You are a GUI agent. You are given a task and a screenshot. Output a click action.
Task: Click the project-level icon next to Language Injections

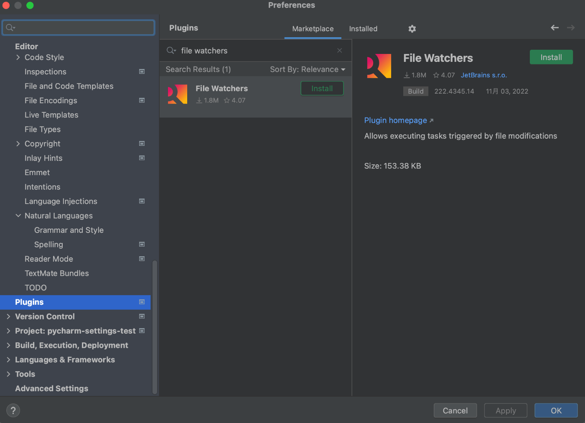[x=142, y=201]
